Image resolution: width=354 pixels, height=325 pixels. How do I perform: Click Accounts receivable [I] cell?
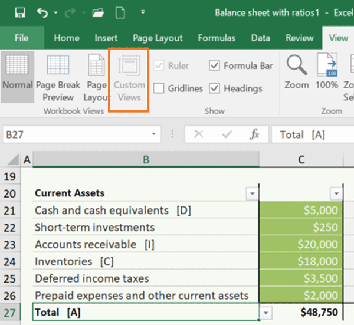pyautogui.click(x=146, y=244)
